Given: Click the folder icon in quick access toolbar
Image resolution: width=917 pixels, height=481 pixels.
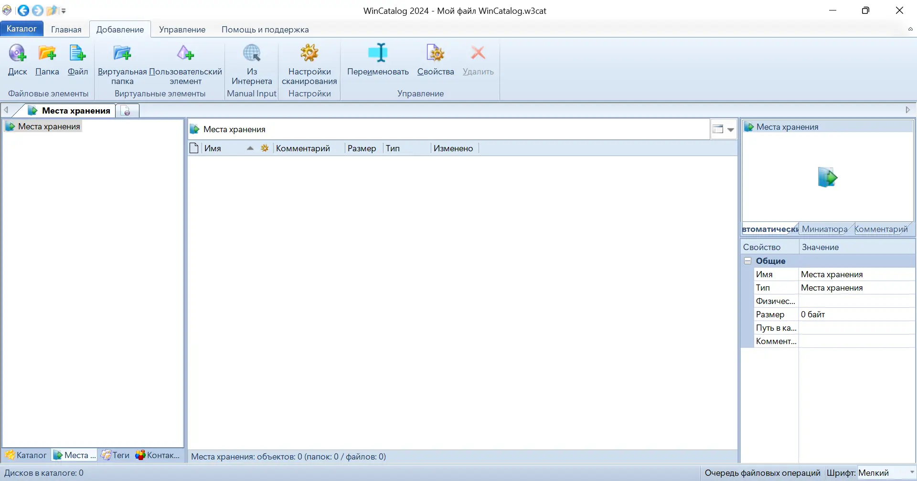Looking at the screenshot, I should coord(52,10).
